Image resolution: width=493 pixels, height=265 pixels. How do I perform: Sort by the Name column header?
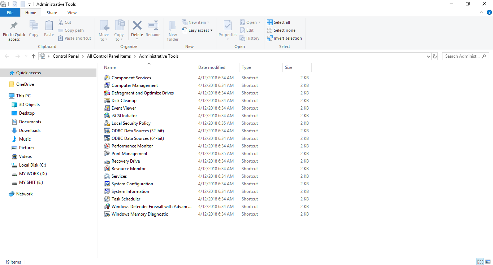coord(148,67)
